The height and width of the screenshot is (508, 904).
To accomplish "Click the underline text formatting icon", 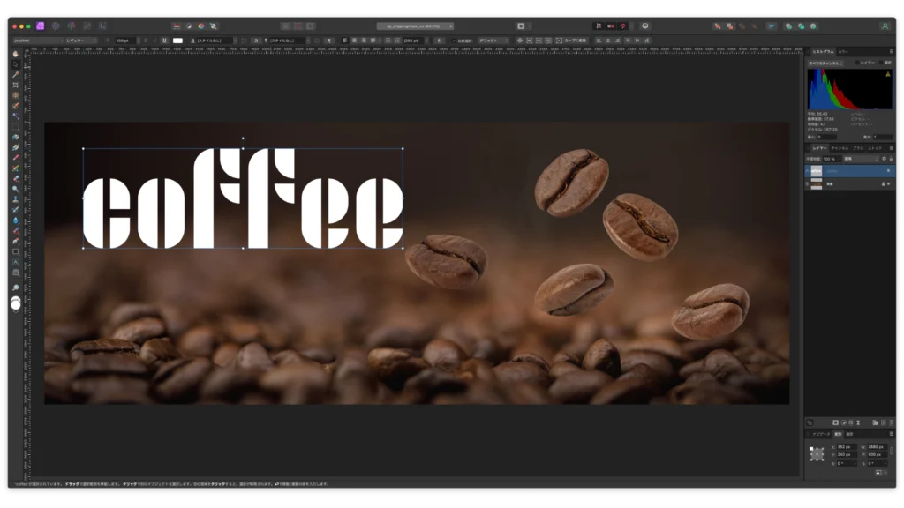I will (164, 41).
